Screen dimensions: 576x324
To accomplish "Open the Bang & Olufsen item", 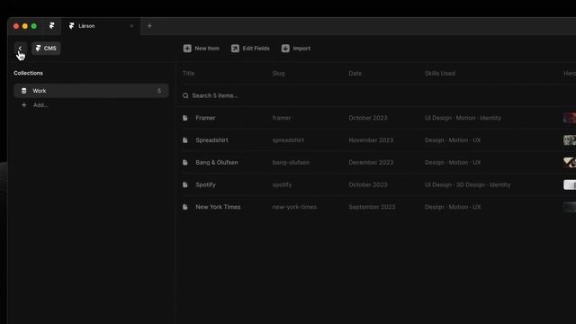I will (217, 162).
